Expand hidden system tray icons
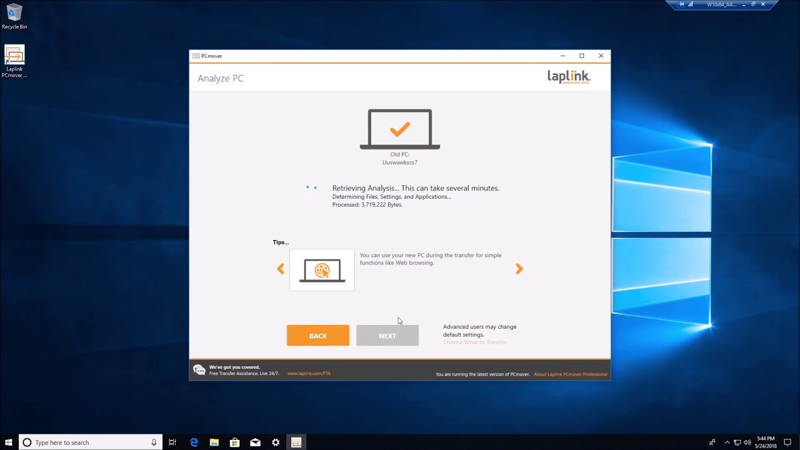The image size is (800, 450). click(727, 442)
